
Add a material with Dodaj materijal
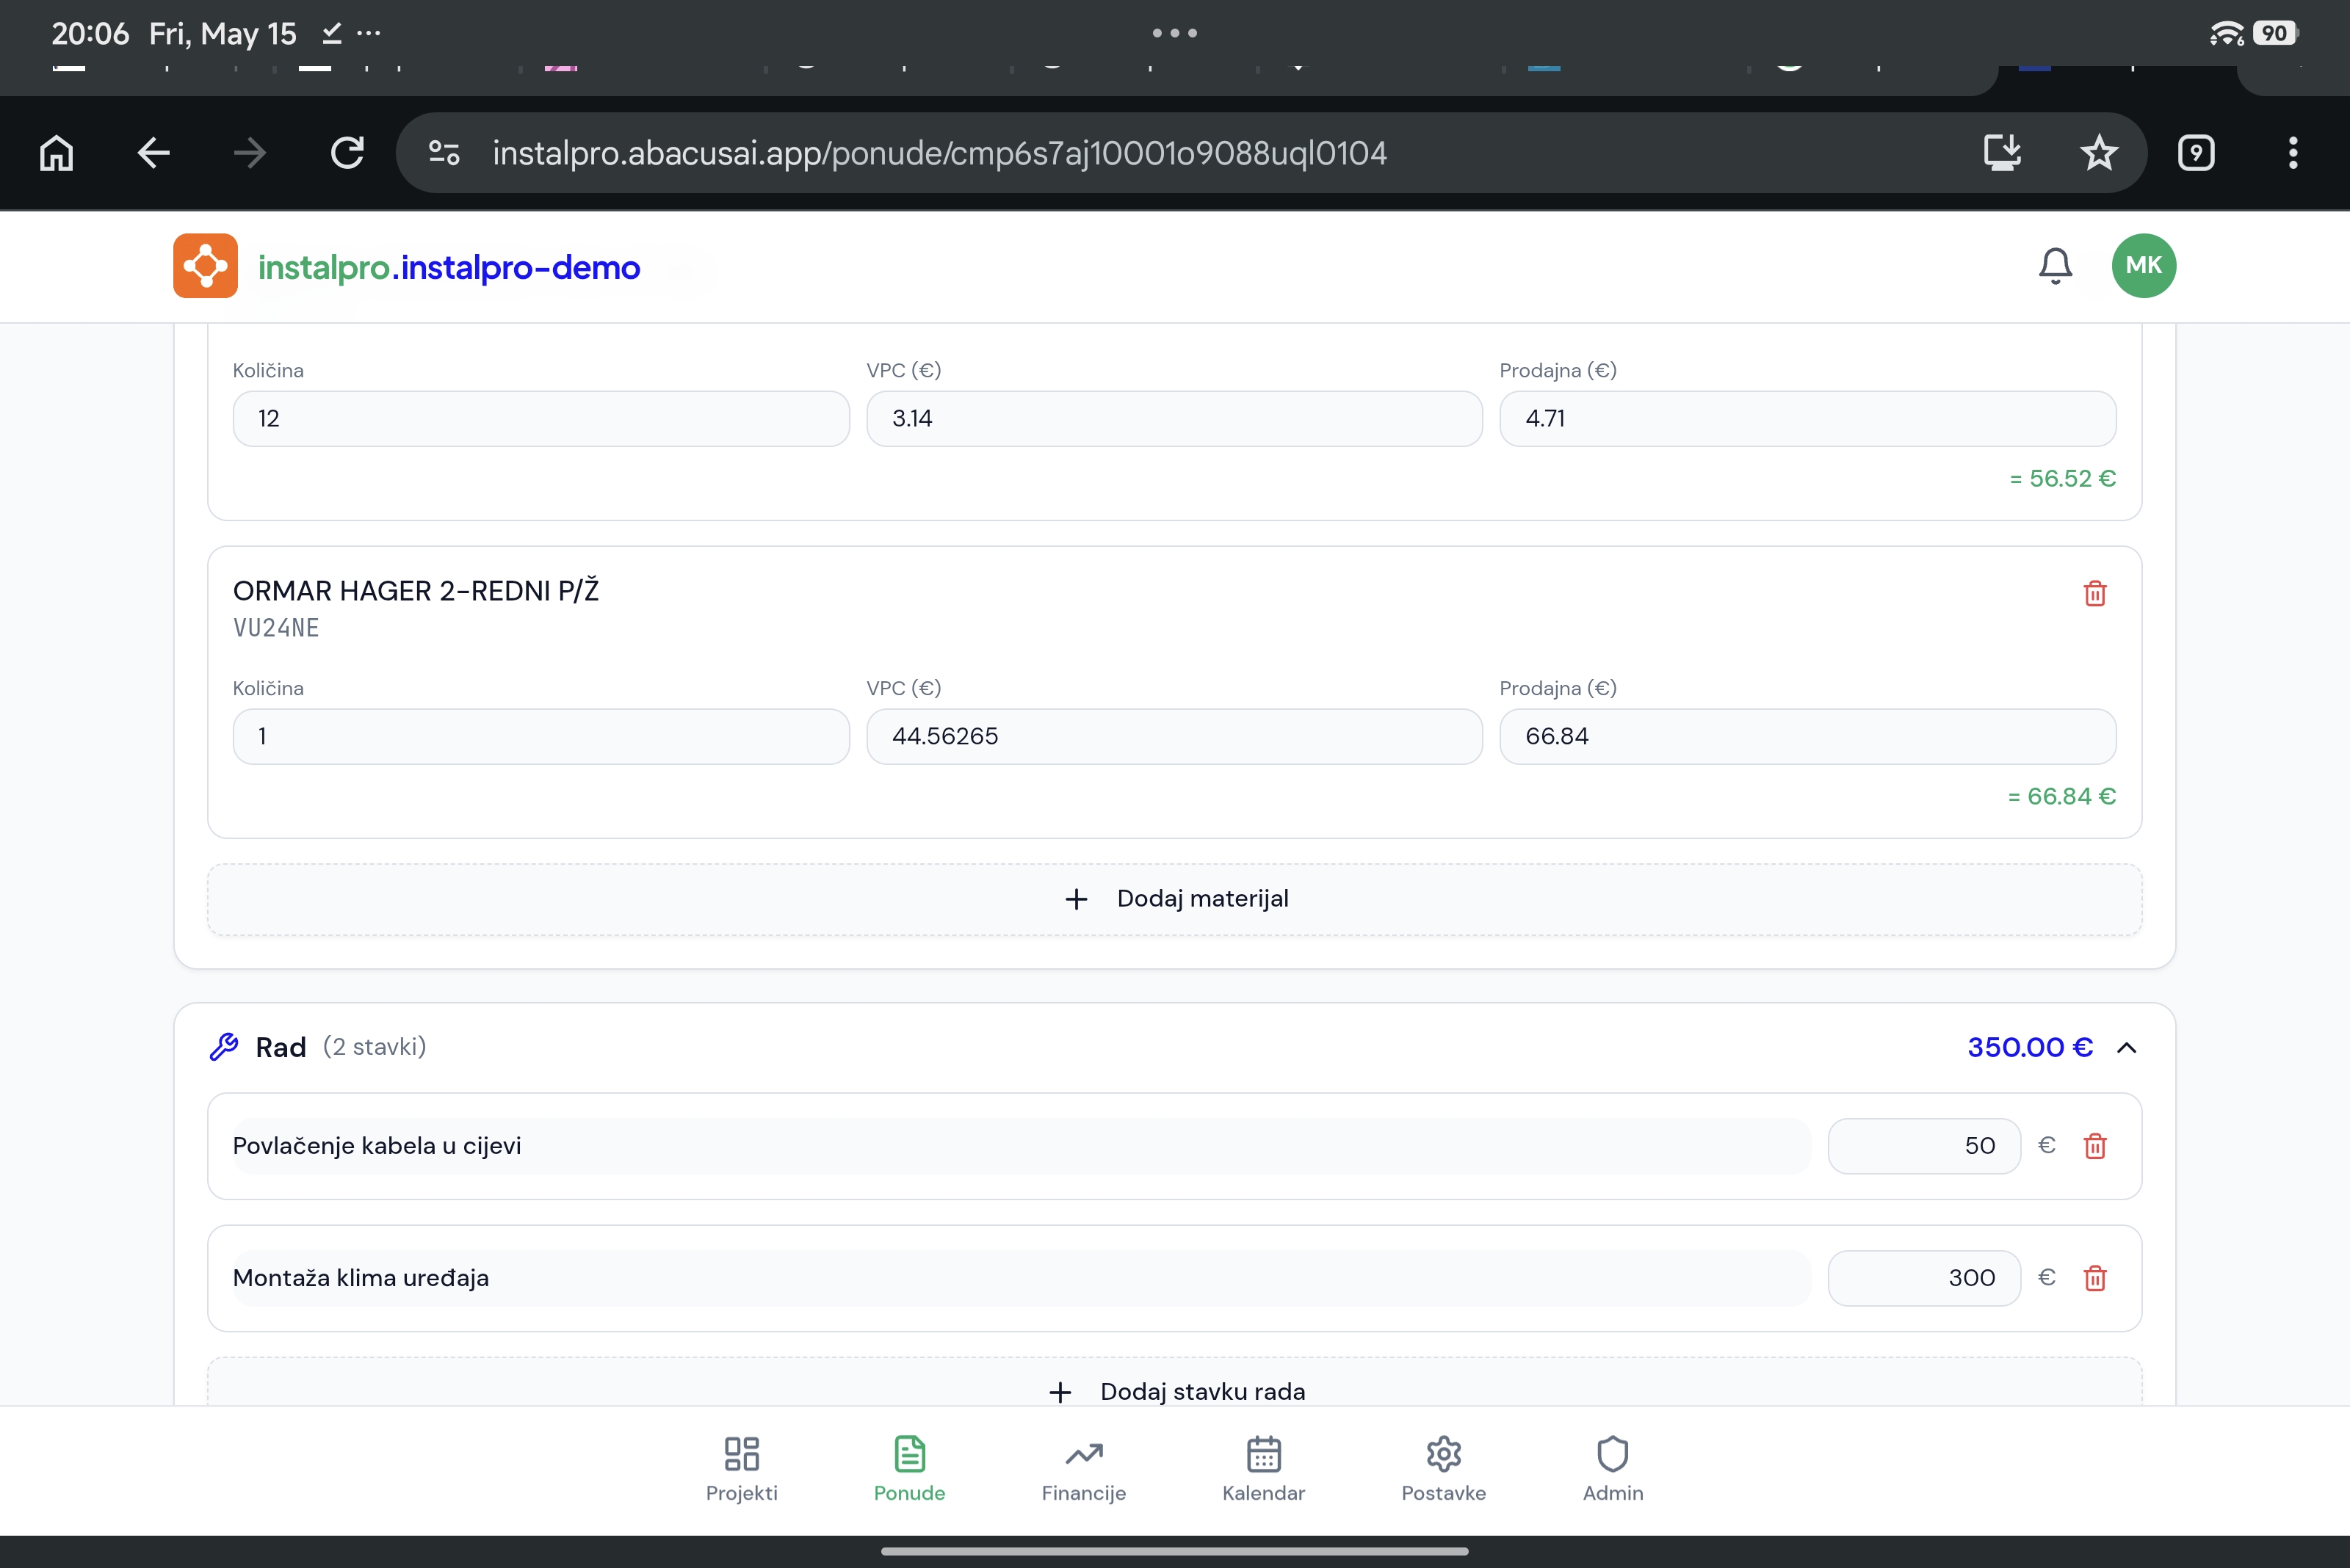point(1174,900)
